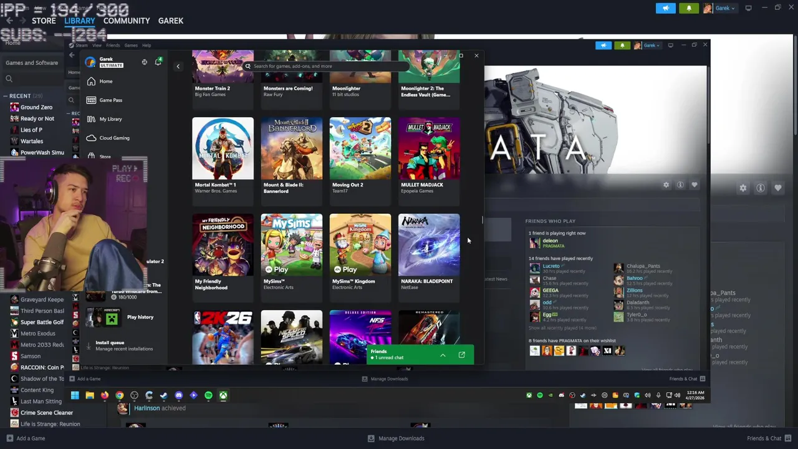Open Game Pass in the Xbox sidebar
The height and width of the screenshot is (449, 798).
pos(104,100)
